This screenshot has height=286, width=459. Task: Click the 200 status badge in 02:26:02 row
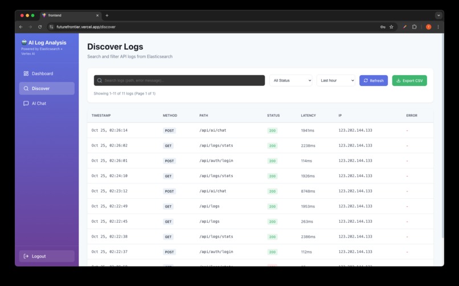pos(272,146)
